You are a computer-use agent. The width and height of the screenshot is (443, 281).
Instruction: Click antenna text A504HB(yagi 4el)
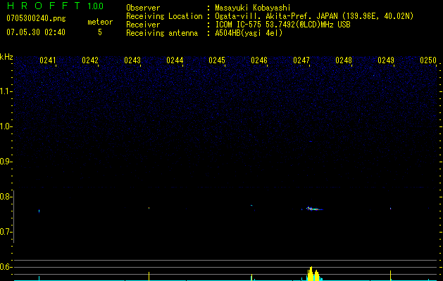point(249,33)
